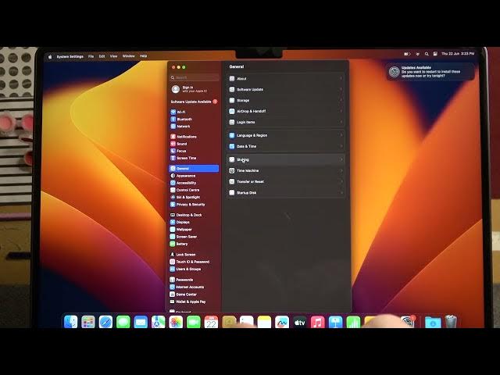
Task: Open the Storage row chevron
Action: 341,100
